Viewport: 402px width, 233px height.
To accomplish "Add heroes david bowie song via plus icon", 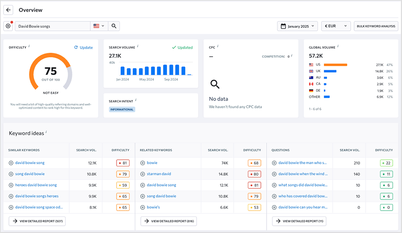I will tap(11, 185).
